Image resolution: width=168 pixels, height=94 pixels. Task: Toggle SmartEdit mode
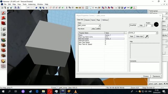tap(133, 25)
